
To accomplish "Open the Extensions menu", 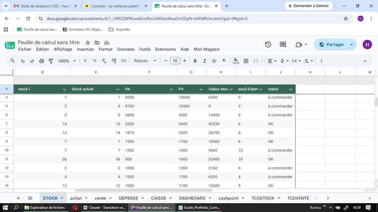I will point(165,49).
